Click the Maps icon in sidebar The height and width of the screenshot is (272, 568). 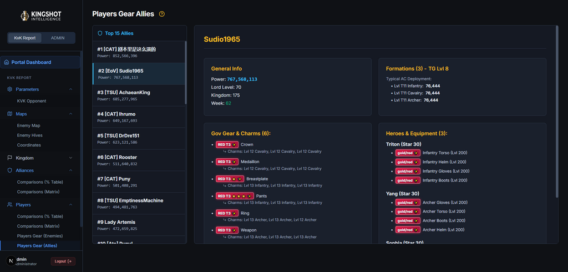coord(10,114)
